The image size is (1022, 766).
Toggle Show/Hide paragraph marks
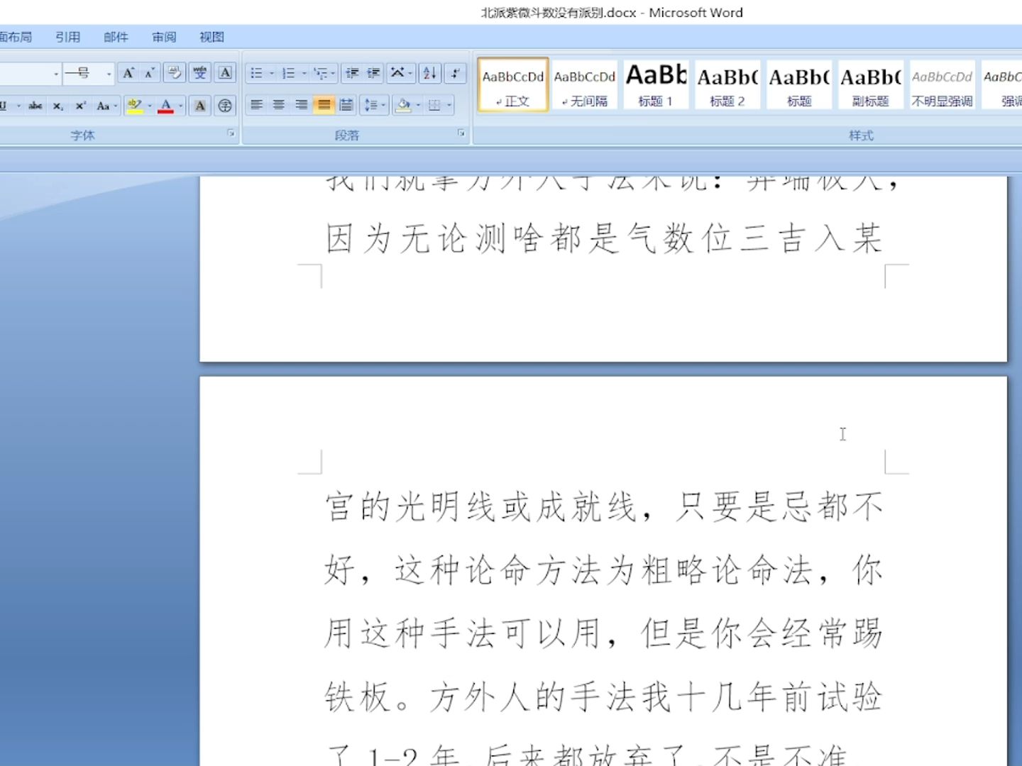pos(455,73)
